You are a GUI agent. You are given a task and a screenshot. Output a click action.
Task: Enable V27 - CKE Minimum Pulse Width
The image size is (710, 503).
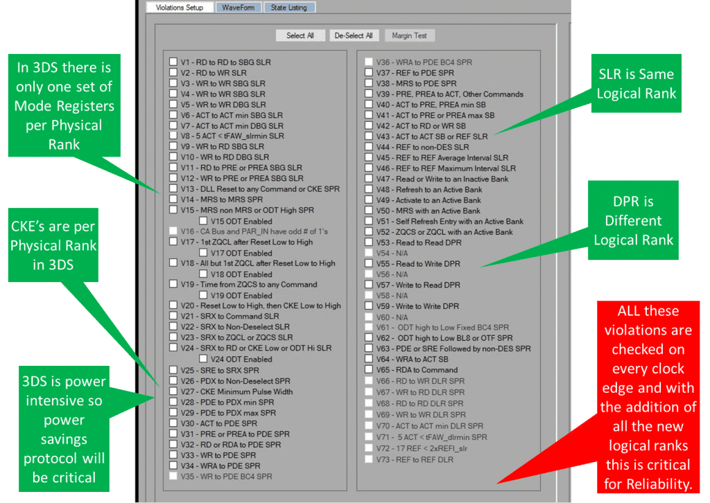173,391
